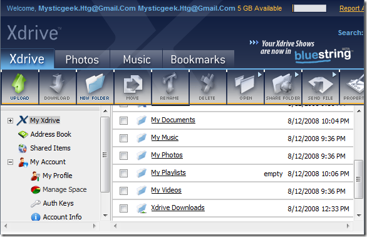
Task: Switch to the Xdrive tab
Action: [x=27, y=59]
